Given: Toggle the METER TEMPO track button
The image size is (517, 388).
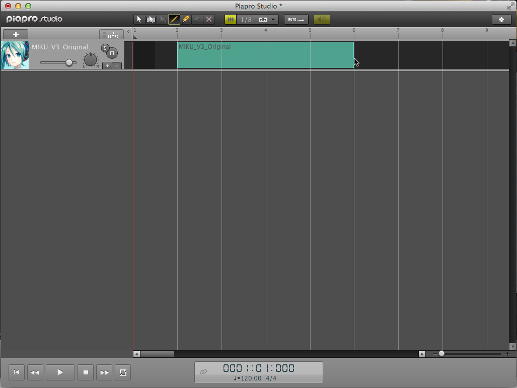Looking at the screenshot, I should 111,34.
